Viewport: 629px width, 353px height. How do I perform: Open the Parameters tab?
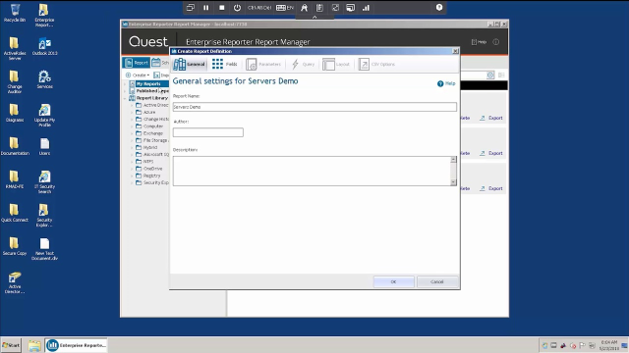tap(263, 64)
